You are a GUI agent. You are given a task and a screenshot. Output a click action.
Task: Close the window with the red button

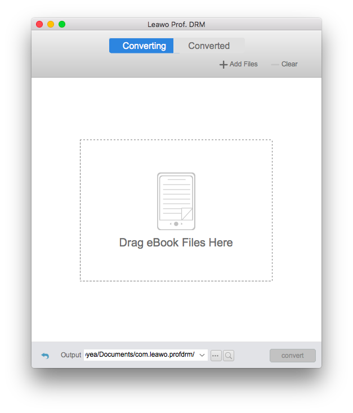tap(39, 24)
